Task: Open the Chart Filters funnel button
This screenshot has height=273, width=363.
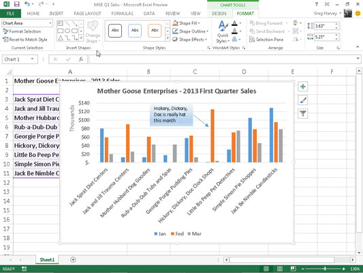Action: coord(302,114)
